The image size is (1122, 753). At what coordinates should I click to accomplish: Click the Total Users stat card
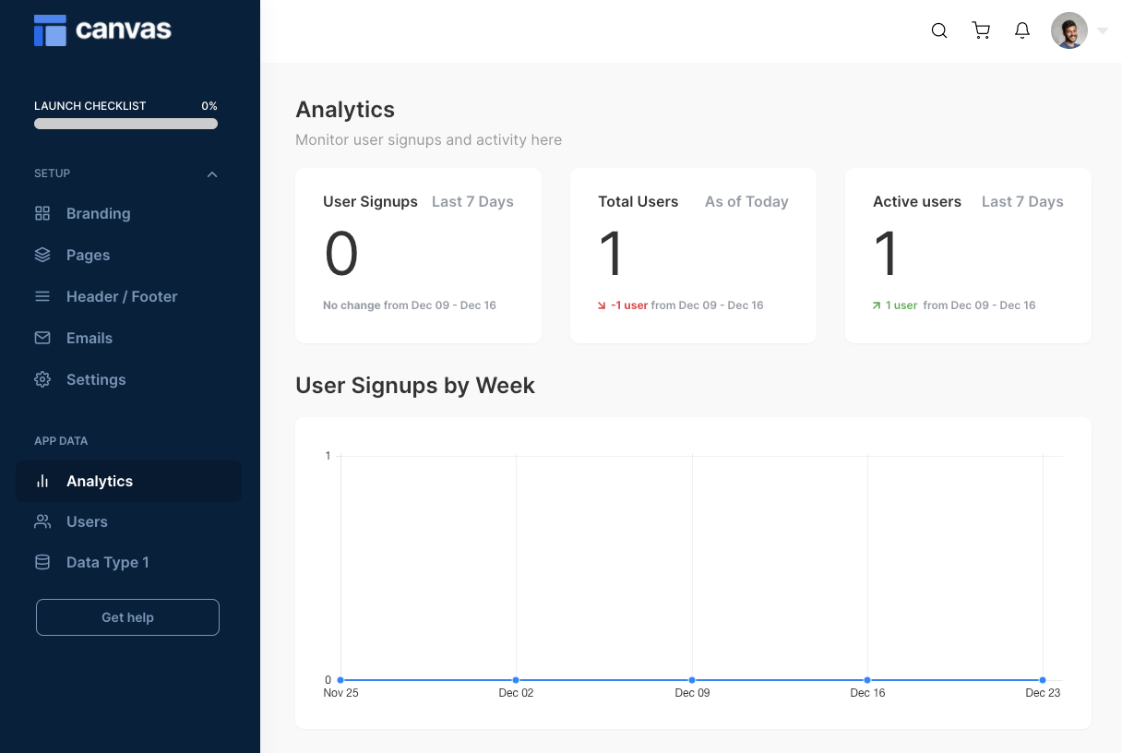pos(693,256)
